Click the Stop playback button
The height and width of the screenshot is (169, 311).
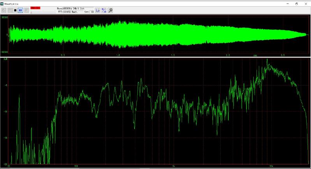pyautogui.click(x=15, y=10)
